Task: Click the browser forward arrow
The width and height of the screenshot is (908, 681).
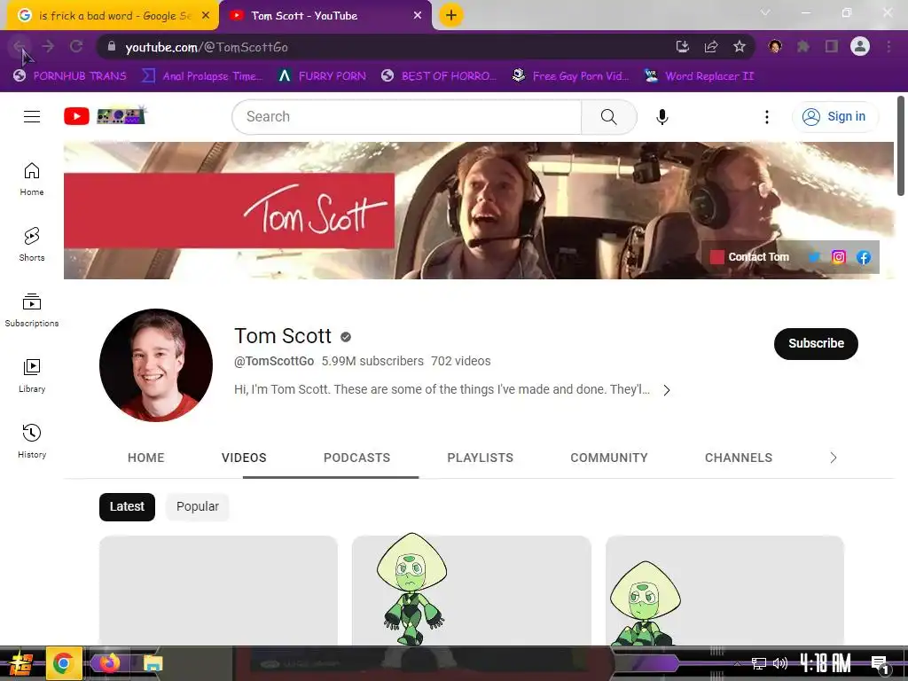Action: tap(48, 47)
